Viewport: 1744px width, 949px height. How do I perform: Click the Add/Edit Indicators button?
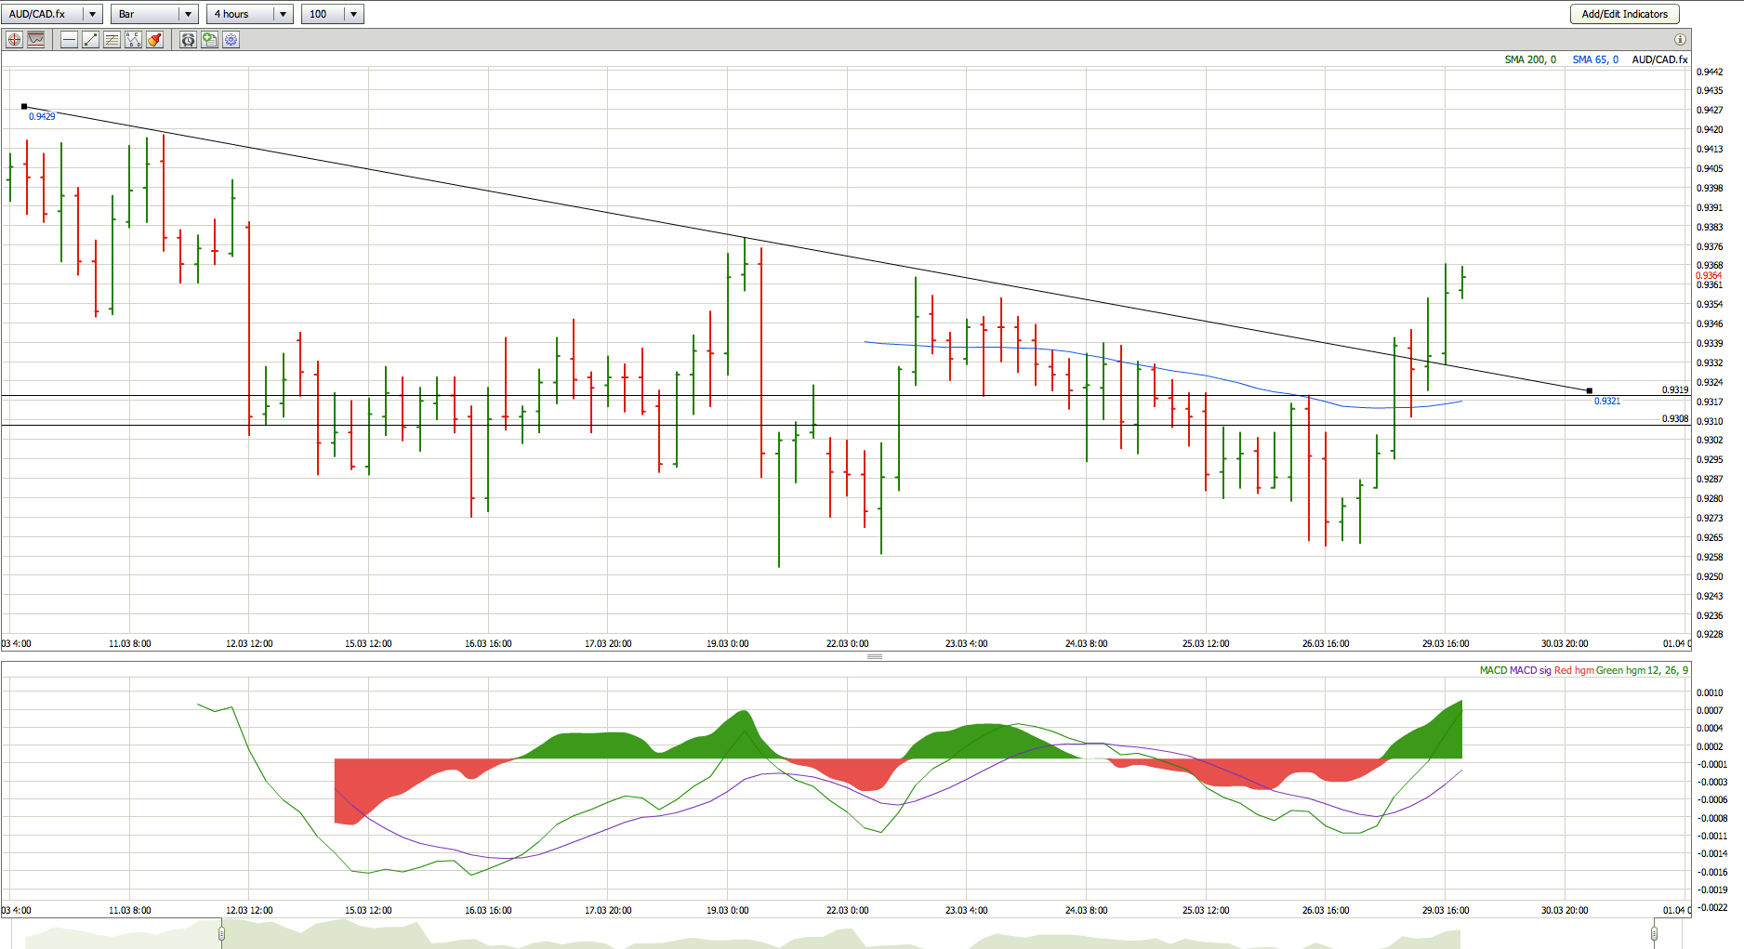(1624, 14)
